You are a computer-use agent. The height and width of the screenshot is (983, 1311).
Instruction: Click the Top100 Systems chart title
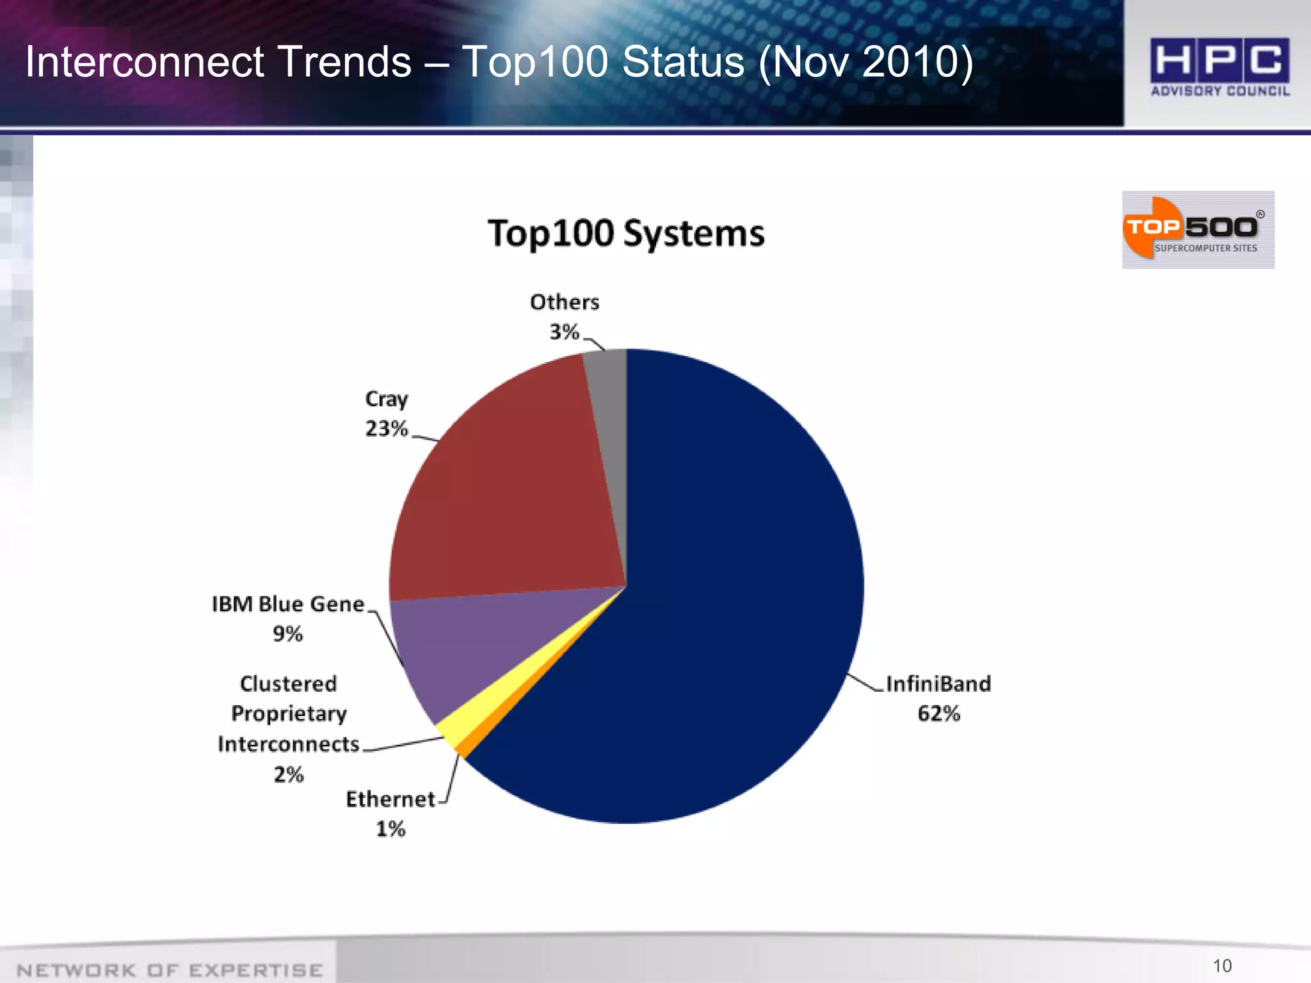[626, 233]
